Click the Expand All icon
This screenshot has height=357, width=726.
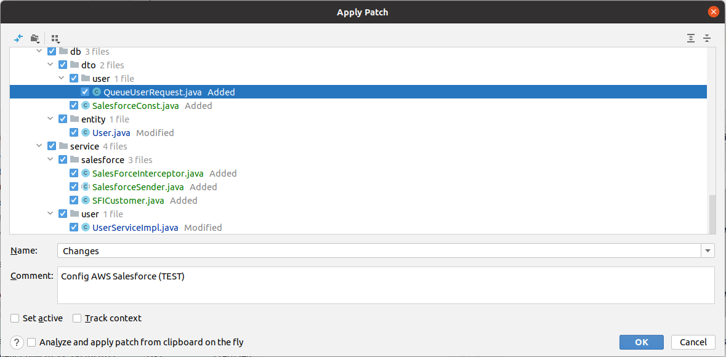point(691,38)
